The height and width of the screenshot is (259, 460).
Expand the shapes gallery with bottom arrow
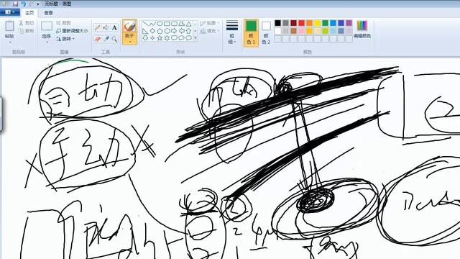(x=195, y=38)
